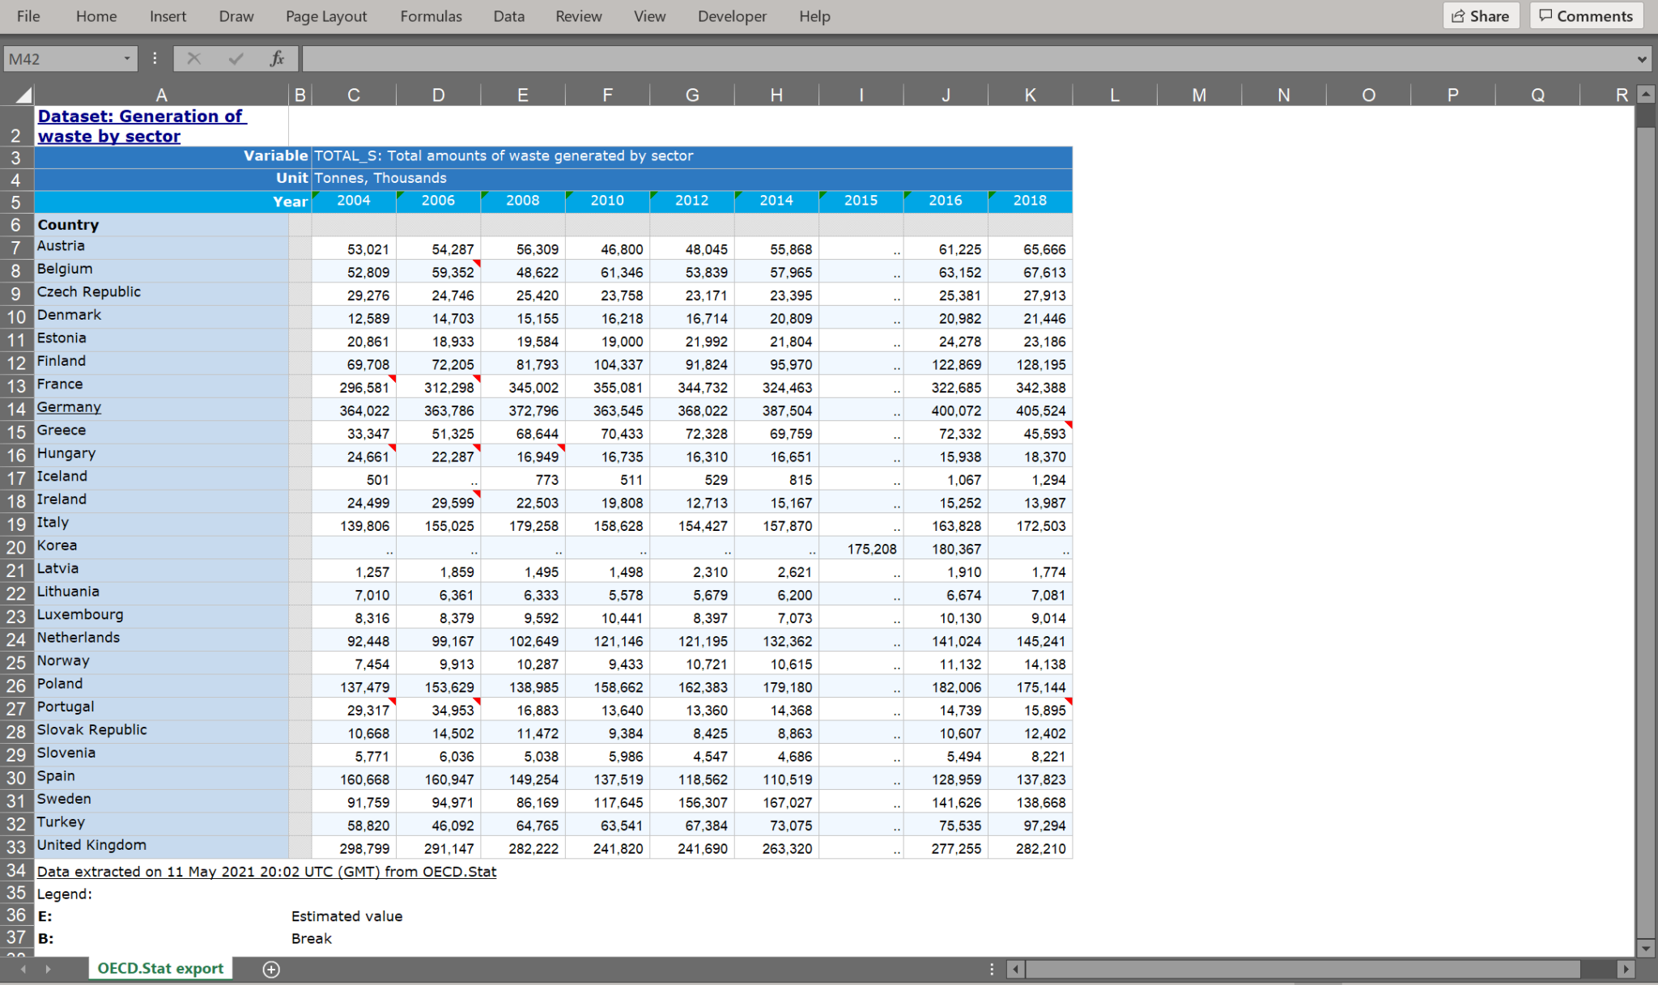The width and height of the screenshot is (1658, 985).
Task: Click the Cancel entry X icon
Action: pyautogui.click(x=193, y=58)
